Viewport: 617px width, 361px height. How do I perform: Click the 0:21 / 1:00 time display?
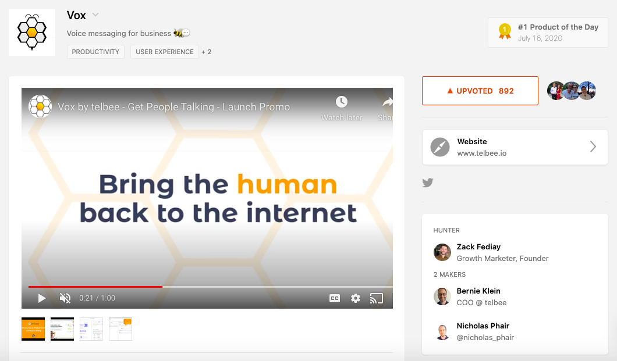pyautogui.click(x=97, y=298)
